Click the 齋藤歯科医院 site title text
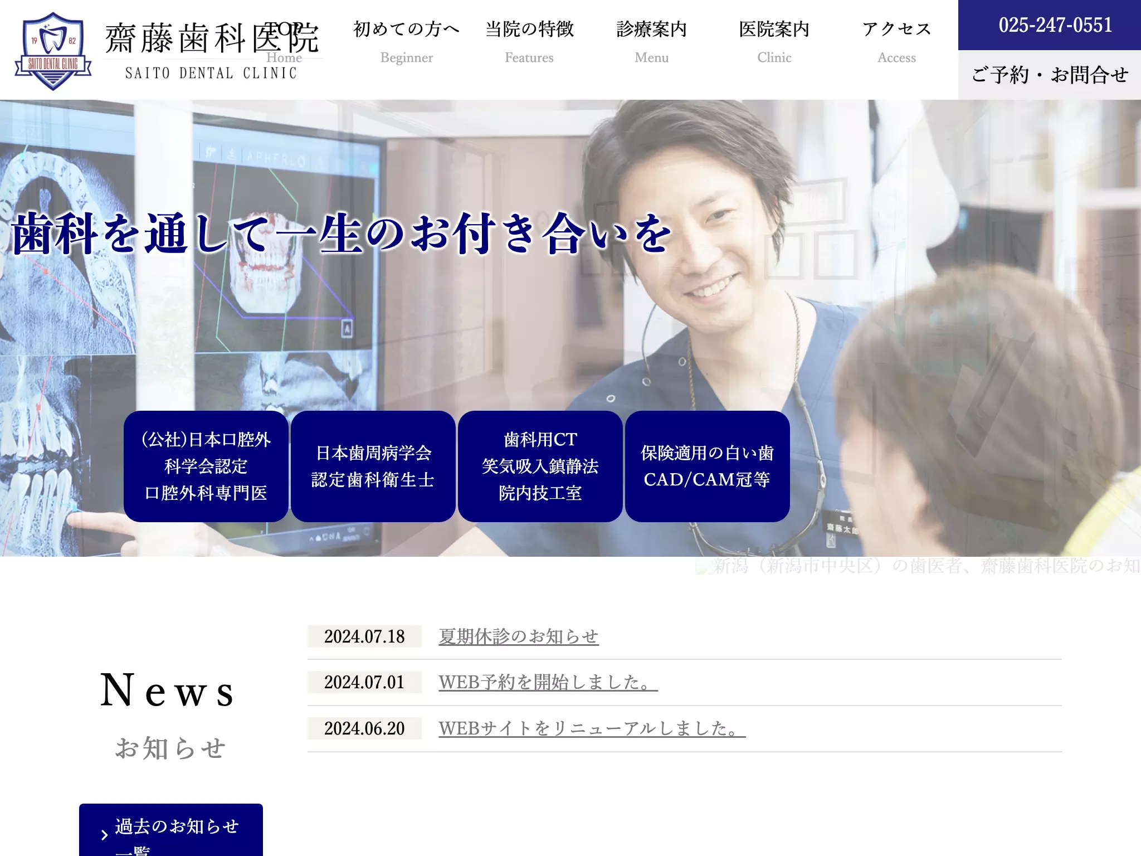 (x=212, y=38)
